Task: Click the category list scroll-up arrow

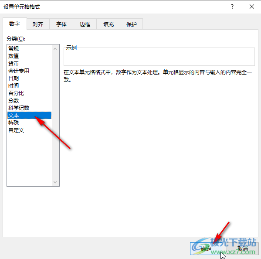Action: (55, 49)
